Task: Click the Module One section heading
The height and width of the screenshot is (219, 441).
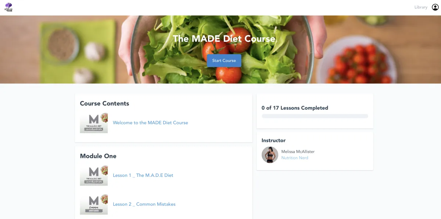Action: 98,156
